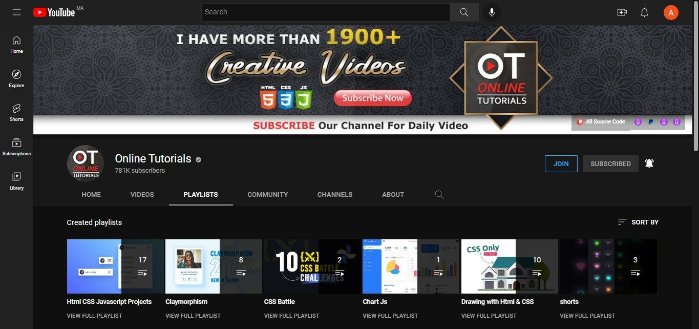Open the account menu via the avatar
Image resolution: width=699 pixels, height=329 pixels.
click(x=671, y=12)
